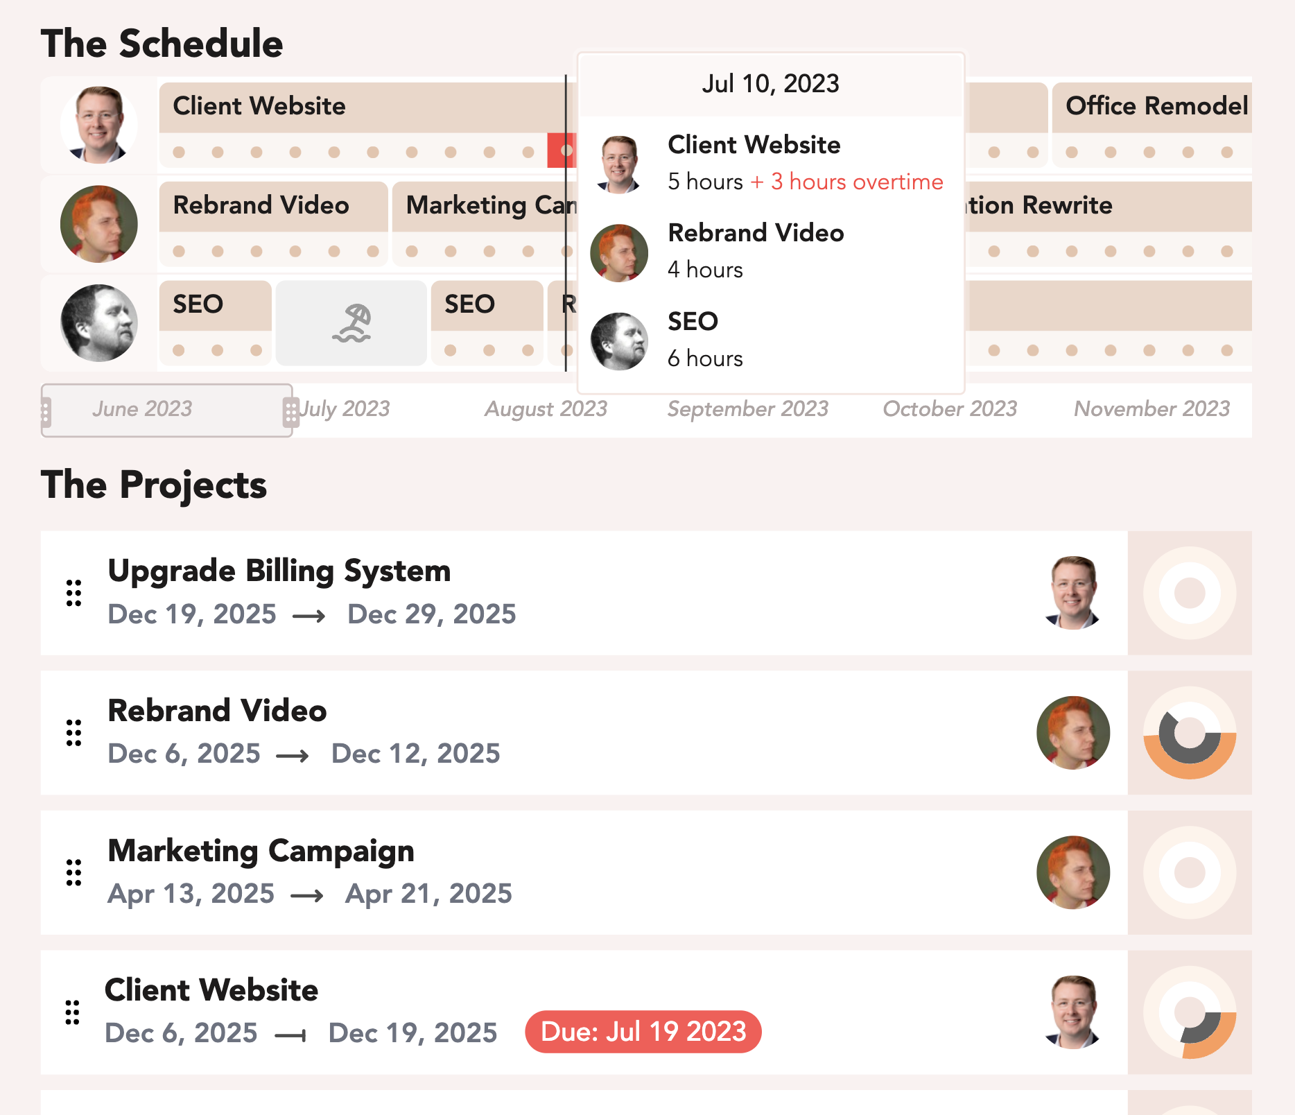Click the second SEO block after the vacation
Screen dimensions: 1295x1115
470,304
